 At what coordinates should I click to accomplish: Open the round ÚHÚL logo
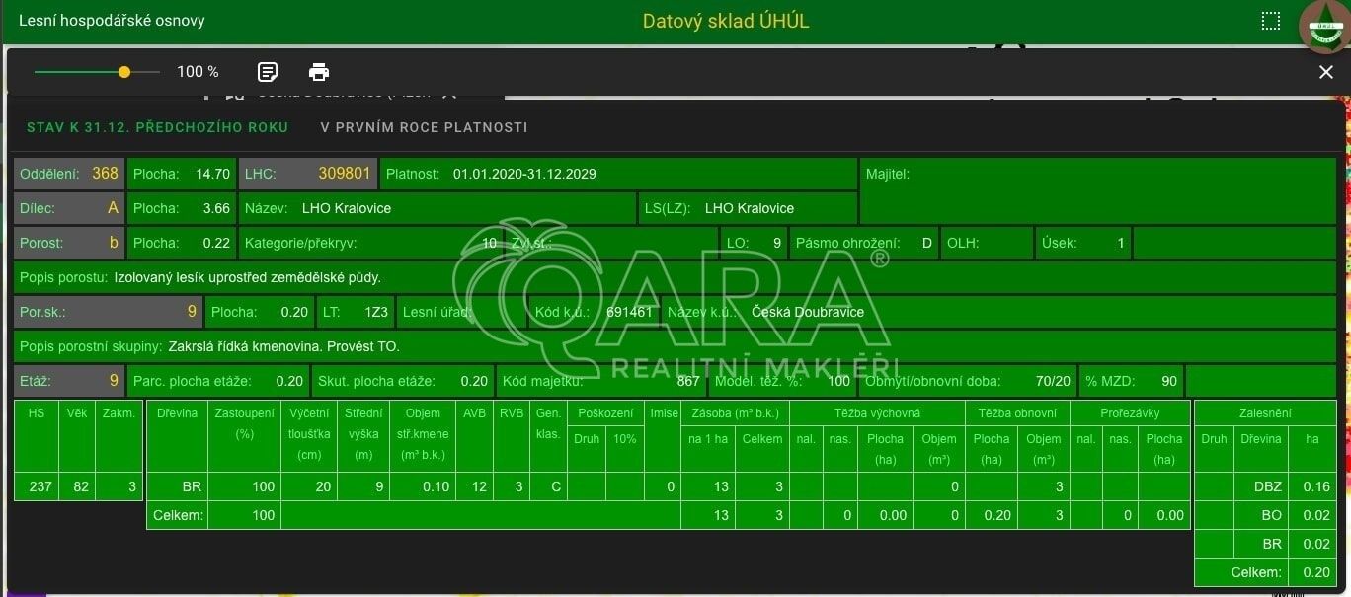(1323, 27)
